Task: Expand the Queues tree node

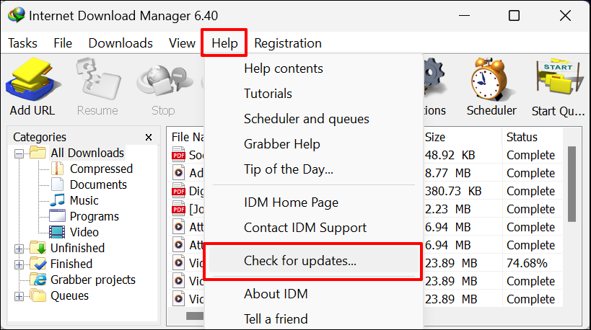Action: click(x=19, y=295)
